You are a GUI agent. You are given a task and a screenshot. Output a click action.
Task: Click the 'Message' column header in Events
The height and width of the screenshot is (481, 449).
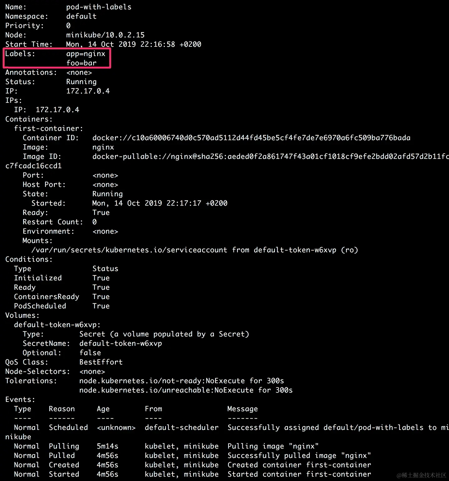click(x=243, y=409)
